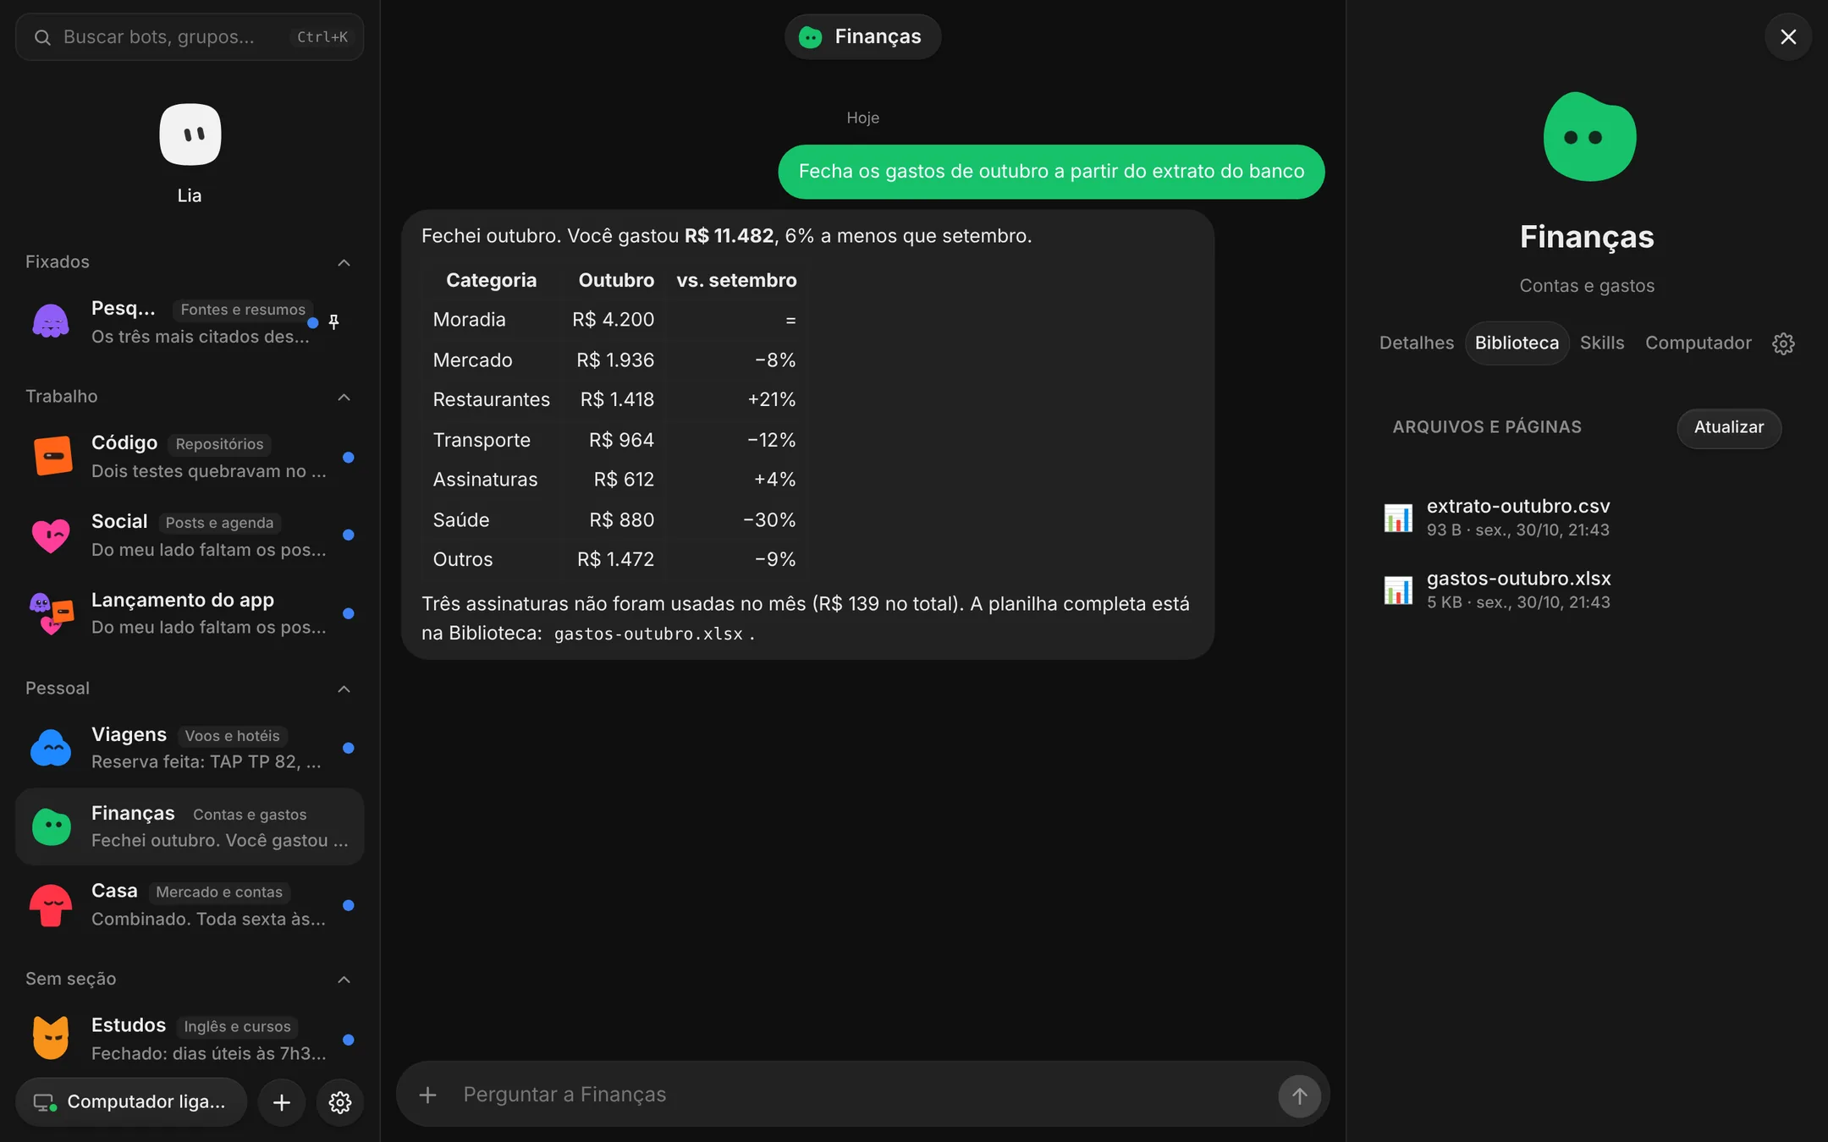1828x1142 pixels.
Task: Open the Código orange bot avatar
Action: pos(52,457)
